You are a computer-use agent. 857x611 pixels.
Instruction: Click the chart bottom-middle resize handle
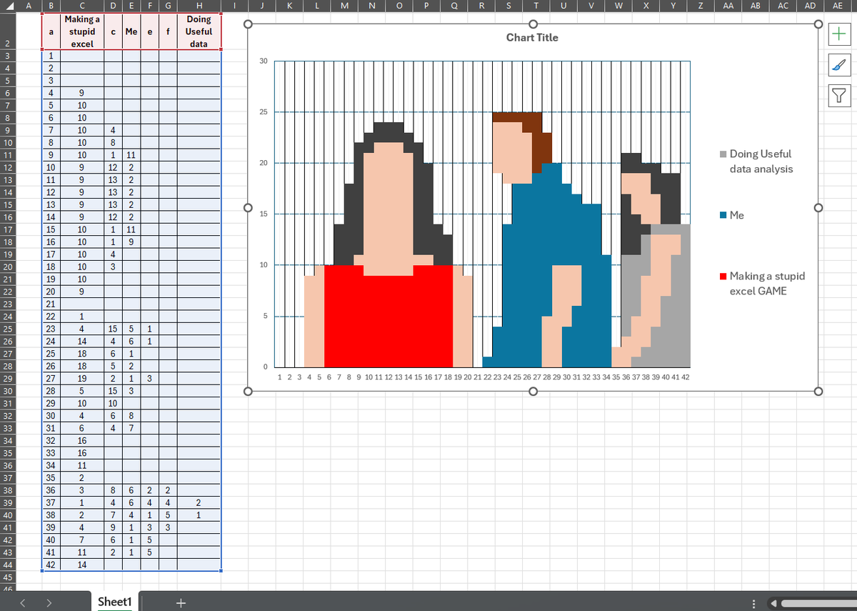click(533, 391)
